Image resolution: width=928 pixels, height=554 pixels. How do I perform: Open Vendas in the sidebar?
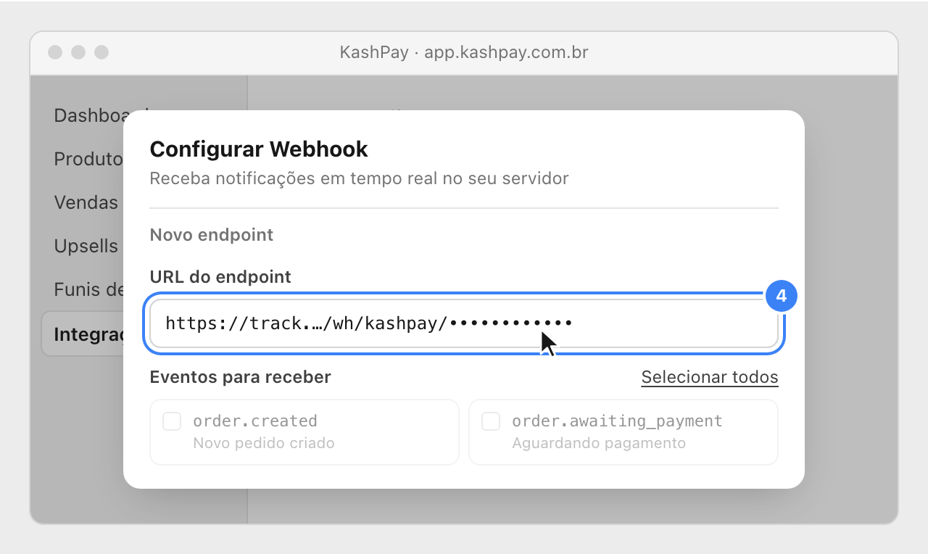[x=86, y=202]
